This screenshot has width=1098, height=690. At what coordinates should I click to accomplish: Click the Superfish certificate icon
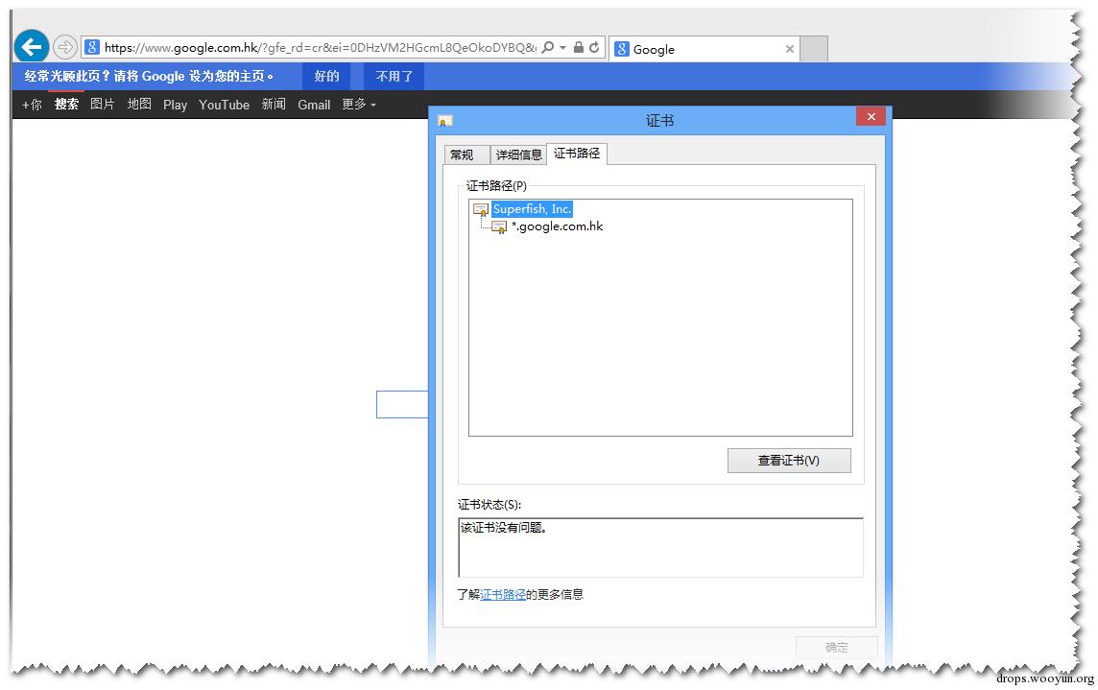point(481,209)
